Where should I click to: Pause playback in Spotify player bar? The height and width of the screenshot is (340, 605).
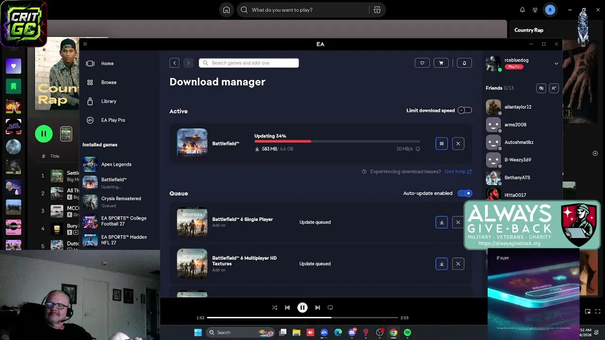point(302,307)
